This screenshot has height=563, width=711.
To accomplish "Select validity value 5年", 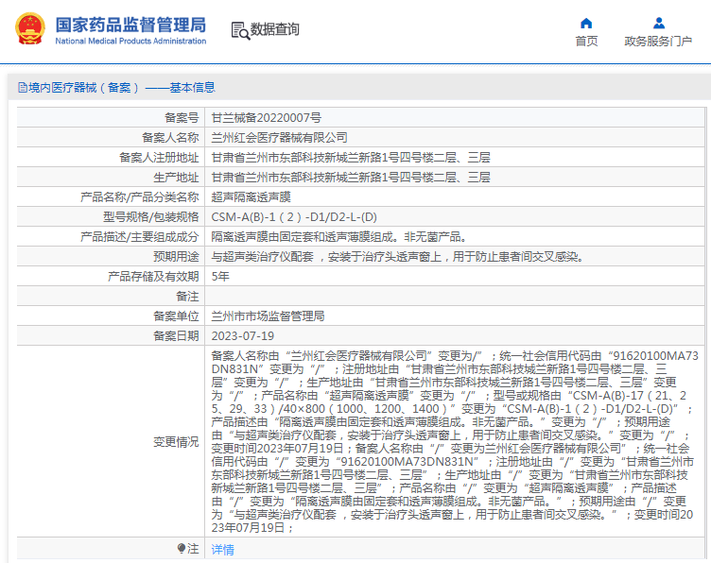I will tap(220, 277).
